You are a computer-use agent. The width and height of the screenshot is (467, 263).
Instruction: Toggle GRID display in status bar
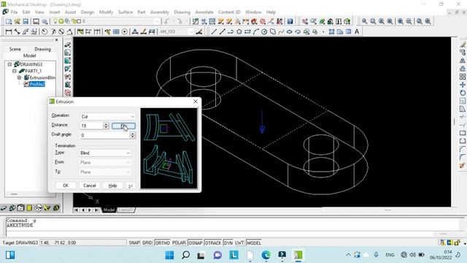(147, 243)
